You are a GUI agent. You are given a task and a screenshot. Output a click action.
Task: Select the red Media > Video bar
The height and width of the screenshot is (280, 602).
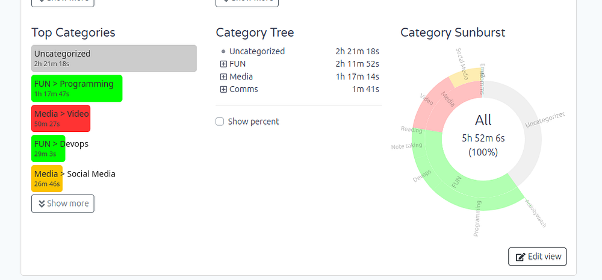pyautogui.click(x=61, y=119)
